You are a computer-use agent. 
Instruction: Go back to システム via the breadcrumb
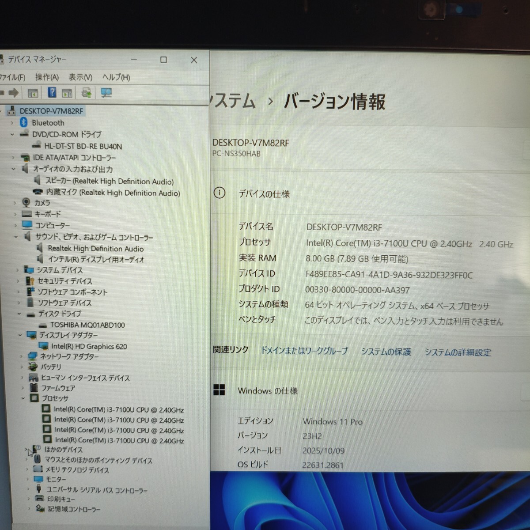click(x=233, y=101)
